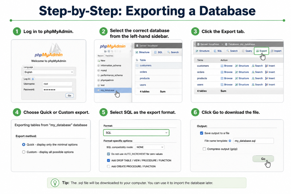Click Structure icon in the users row
This screenshot has width=291, height=194.
tap(236, 85)
